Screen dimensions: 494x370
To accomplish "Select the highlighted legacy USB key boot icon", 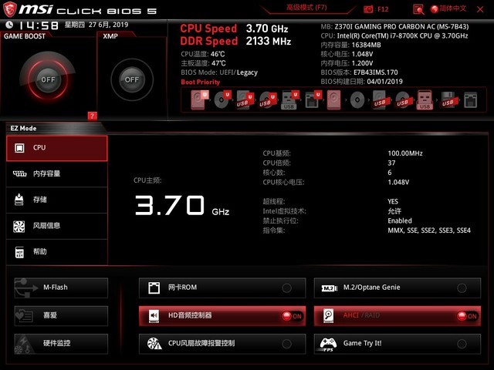I will point(425,99).
